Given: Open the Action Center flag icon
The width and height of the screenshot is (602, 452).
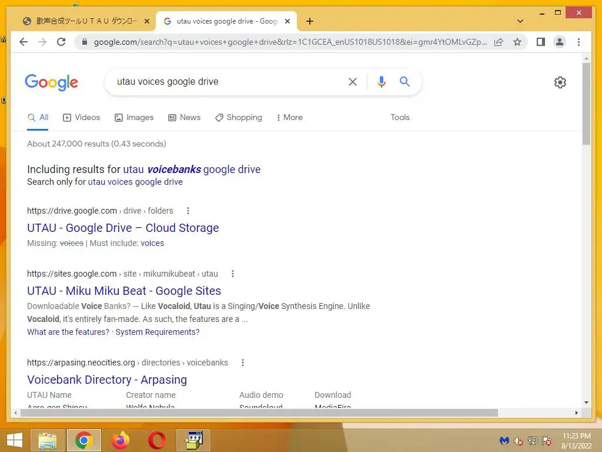Looking at the screenshot, I should 546,440.
